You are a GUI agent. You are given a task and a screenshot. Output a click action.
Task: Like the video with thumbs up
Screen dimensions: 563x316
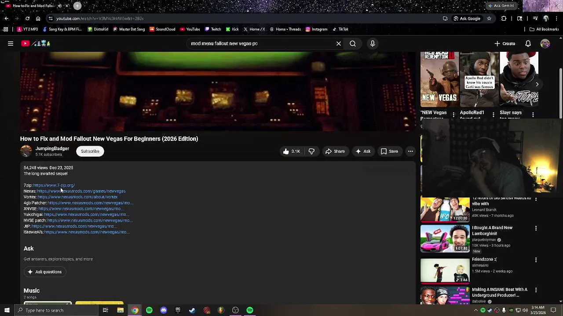(292, 151)
